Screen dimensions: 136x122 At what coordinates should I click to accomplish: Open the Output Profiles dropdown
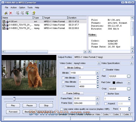point(132,57)
